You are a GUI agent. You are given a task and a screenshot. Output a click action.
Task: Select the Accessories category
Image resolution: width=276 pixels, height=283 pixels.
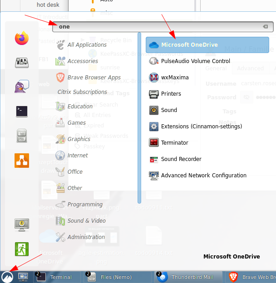[77, 61]
